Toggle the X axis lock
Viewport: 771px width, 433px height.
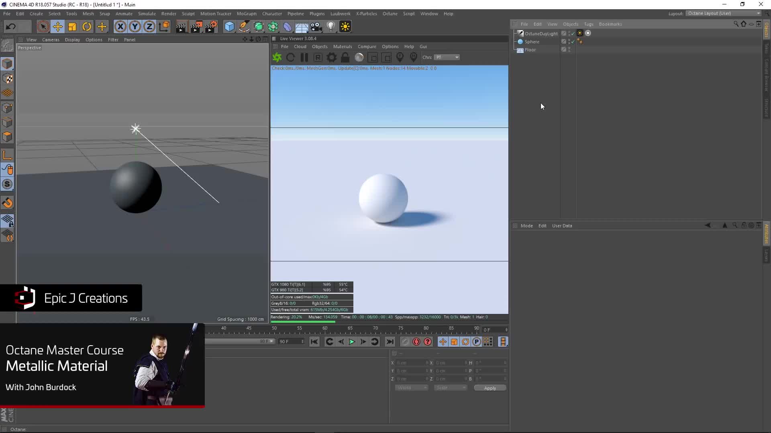click(x=120, y=27)
